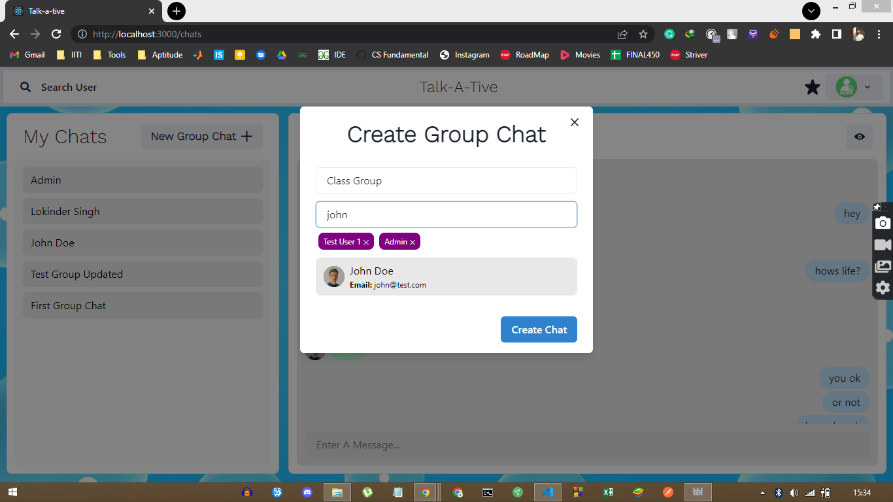
Task: Capture a screenshot using the camera icon
Action: [x=883, y=223]
